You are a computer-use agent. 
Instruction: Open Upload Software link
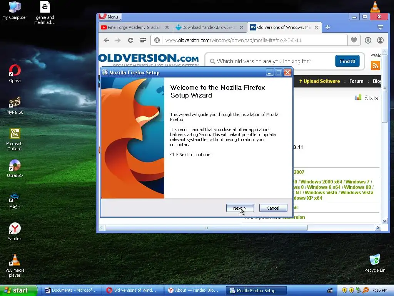coord(319,81)
